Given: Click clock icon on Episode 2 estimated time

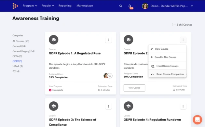Looking at the screenshot, I should click(174, 90).
